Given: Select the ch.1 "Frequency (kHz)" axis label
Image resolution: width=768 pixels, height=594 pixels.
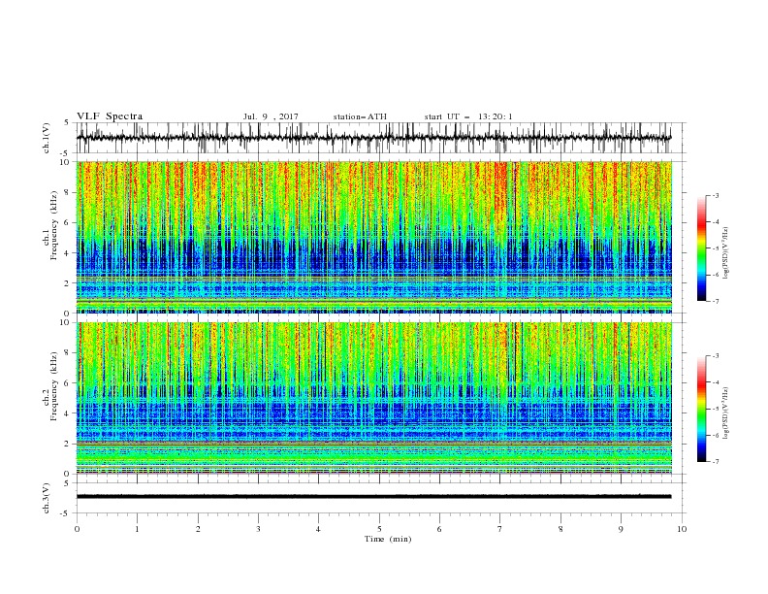Looking at the screenshot, I should pos(54,226).
